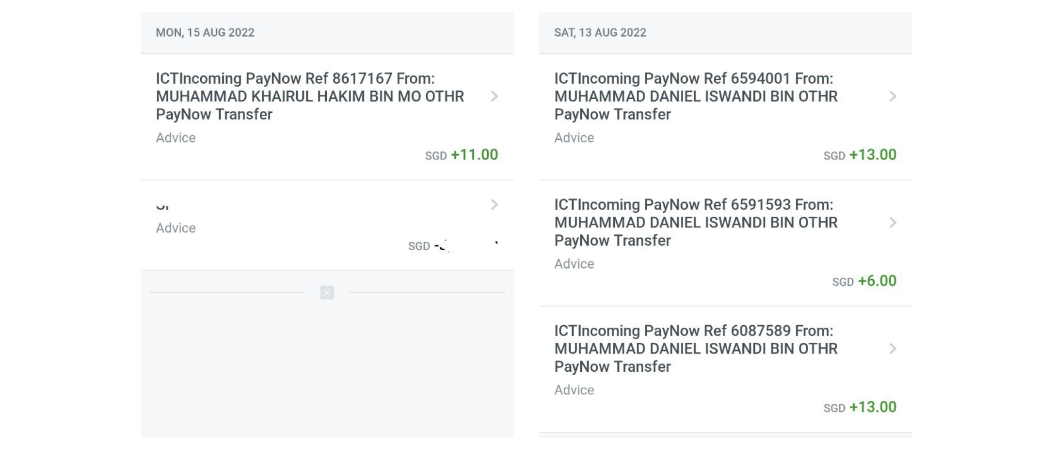Expand the redacted 15 Aug transaction chevron

(x=494, y=205)
